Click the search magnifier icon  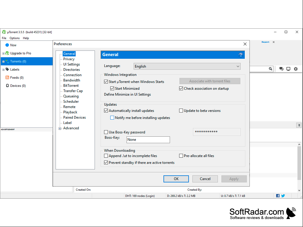click(x=270, y=69)
